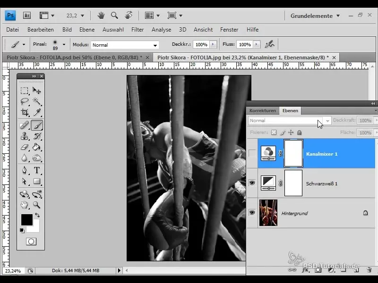The height and width of the screenshot is (283, 378).
Task: Open the Fluss flow slider arrow
Action: click(x=257, y=44)
